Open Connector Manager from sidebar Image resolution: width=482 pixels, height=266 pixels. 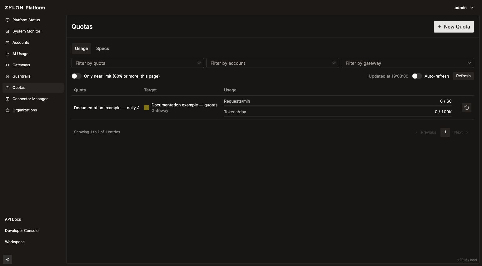[x=33, y=99]
